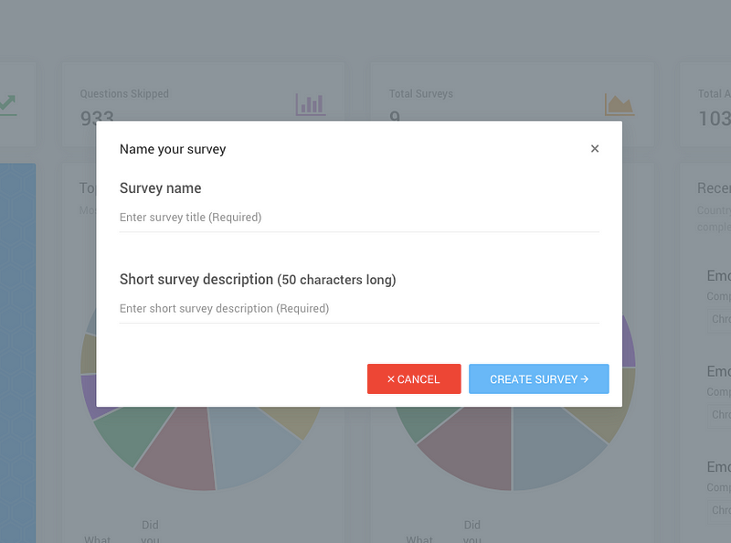The width and height of the screenshot is (731, 543).
Task: Click the green trending arrow icon
Action: tap(8, 105)
